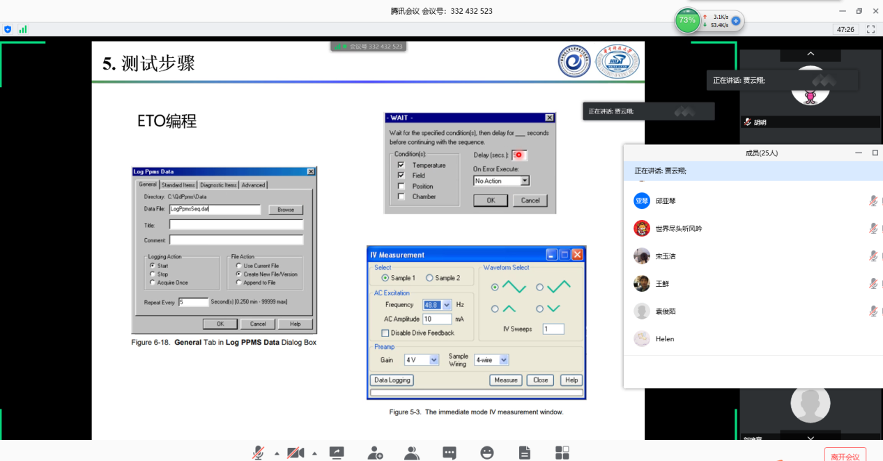
Task: Unmute the microphone in the meeting toolbar
Action: pyautogui.click(x=258, y=453)
